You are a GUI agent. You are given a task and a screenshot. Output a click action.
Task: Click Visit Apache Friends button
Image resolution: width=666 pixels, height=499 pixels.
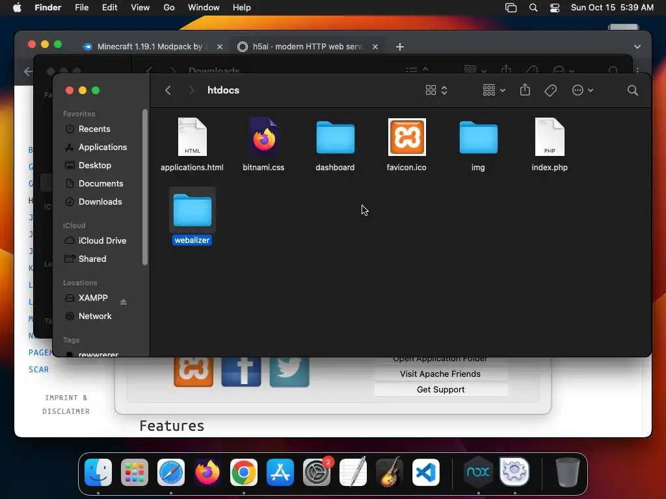[x=440, y=374]
